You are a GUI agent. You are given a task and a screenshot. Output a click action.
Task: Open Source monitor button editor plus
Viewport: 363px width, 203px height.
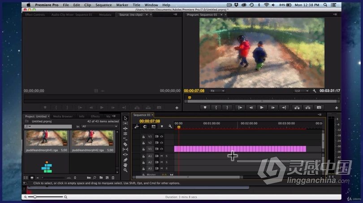point(177,108)
